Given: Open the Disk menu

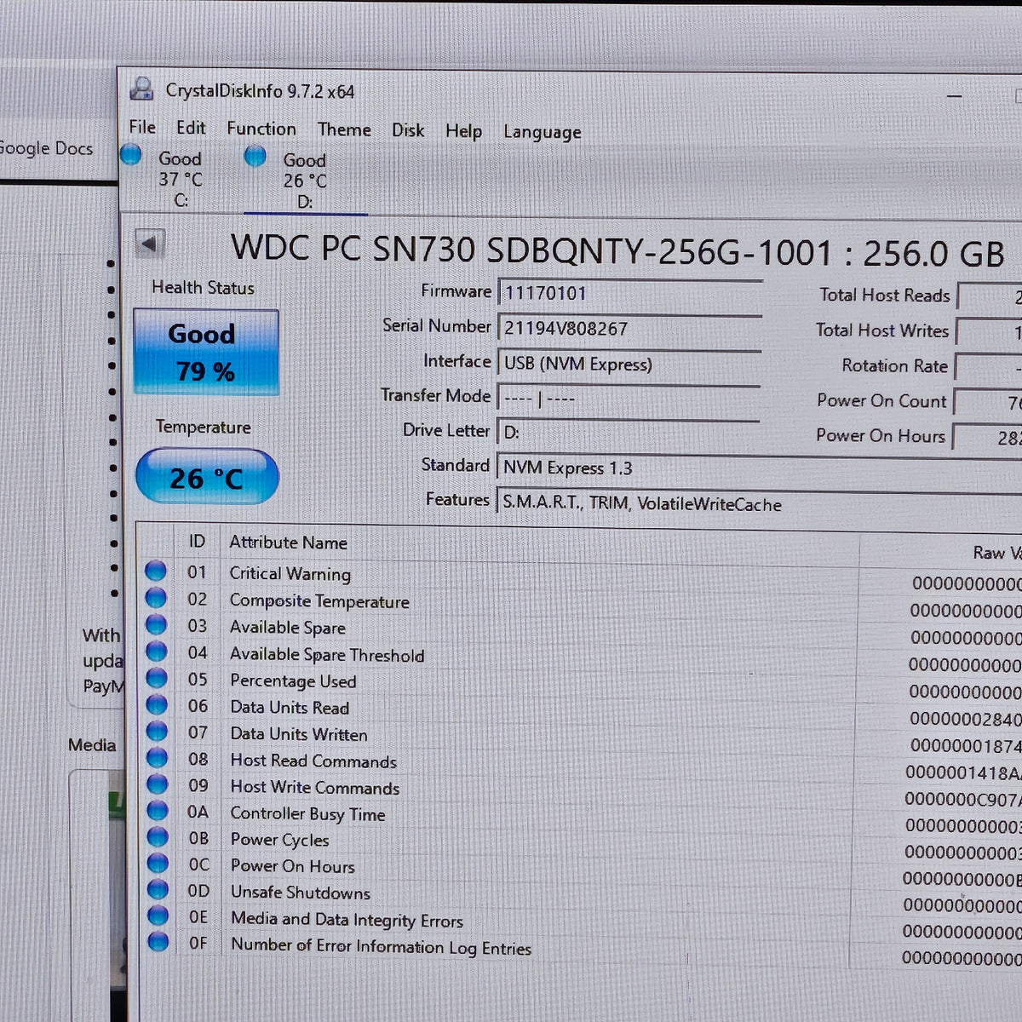Looking at the screenshot, I should 408,130.
